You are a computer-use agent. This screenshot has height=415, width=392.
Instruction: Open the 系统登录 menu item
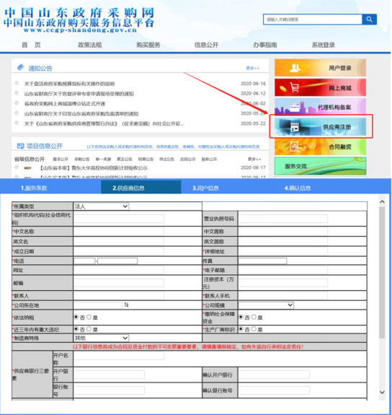click(x=323, y=45)
